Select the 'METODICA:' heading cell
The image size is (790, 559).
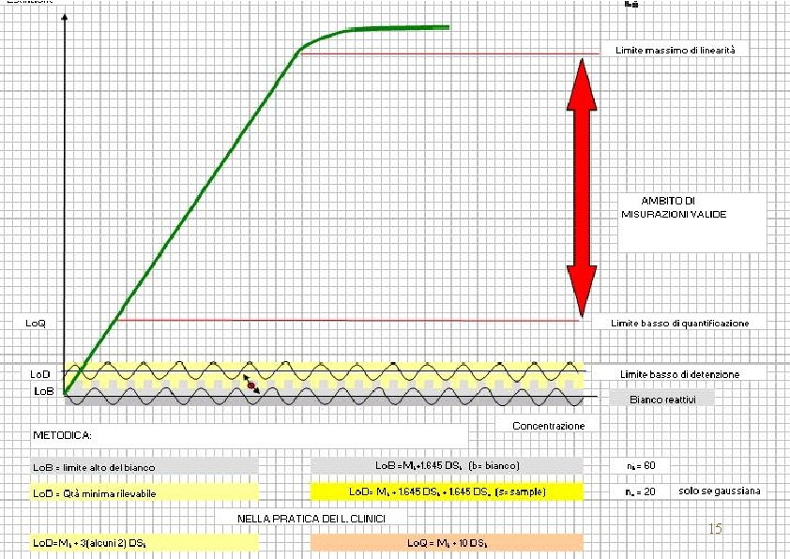click(249, 435)
